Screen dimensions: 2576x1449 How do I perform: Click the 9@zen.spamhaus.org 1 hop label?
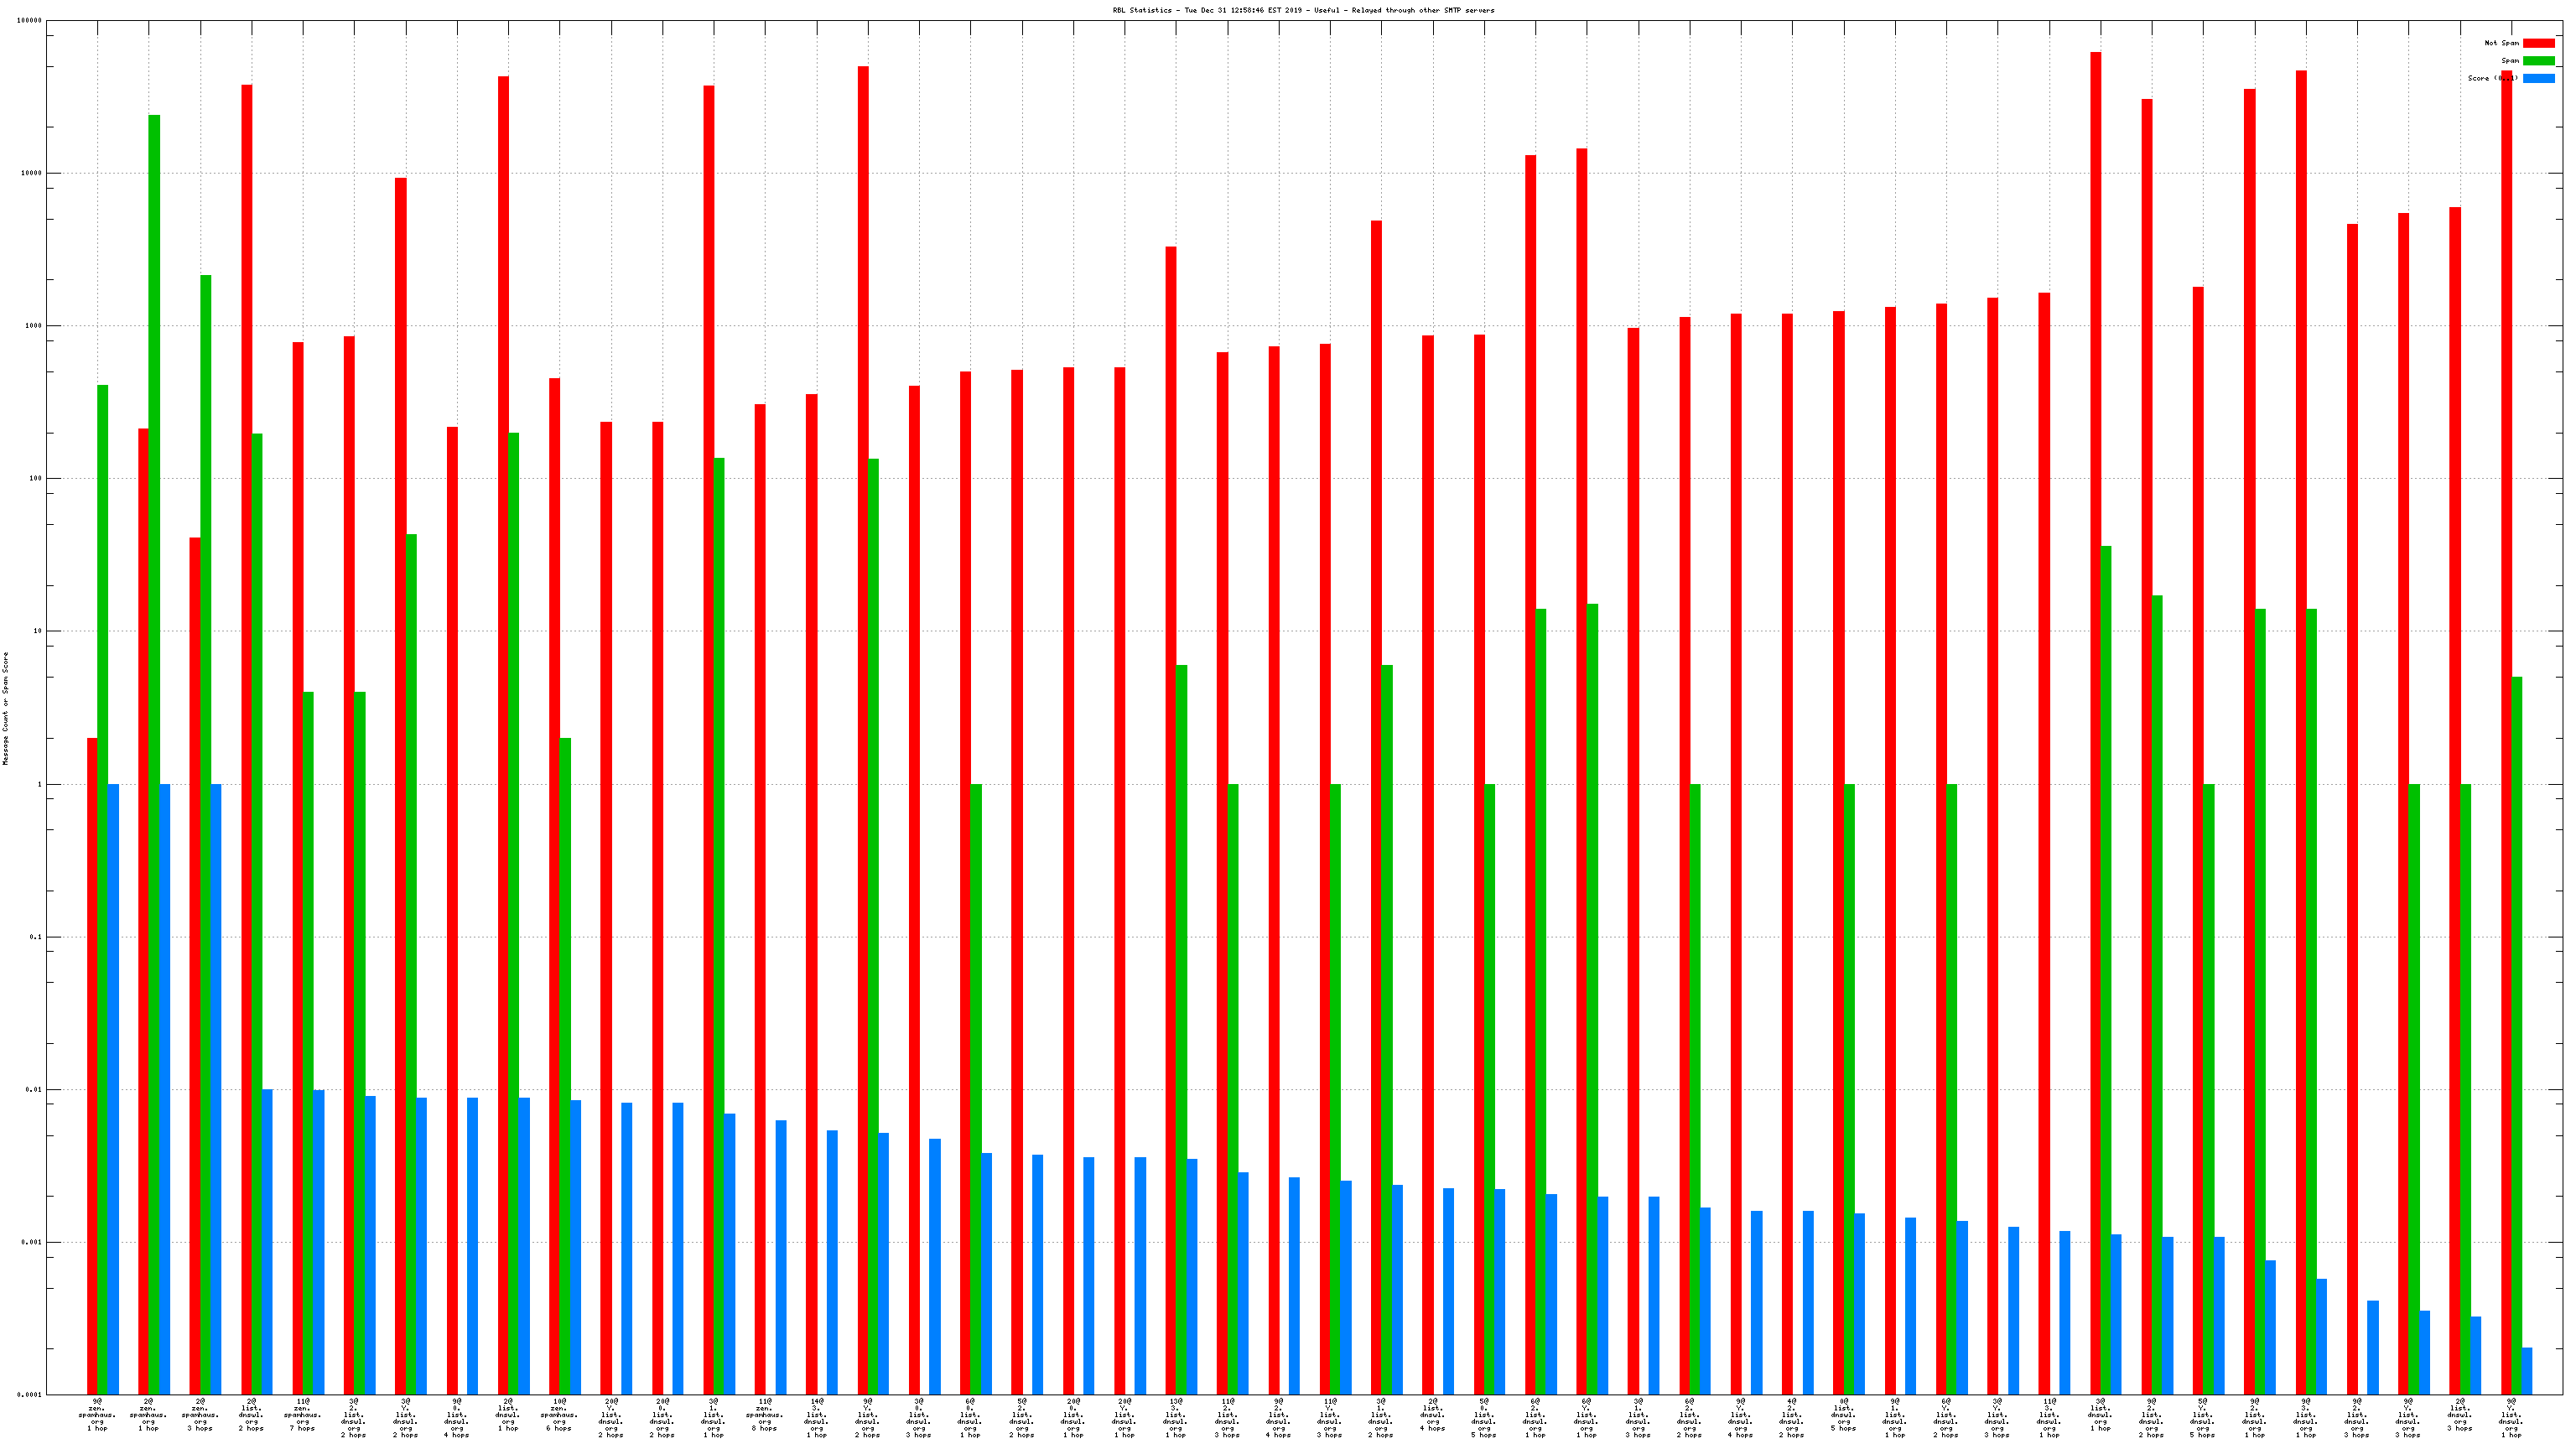tap(97, 1415)
